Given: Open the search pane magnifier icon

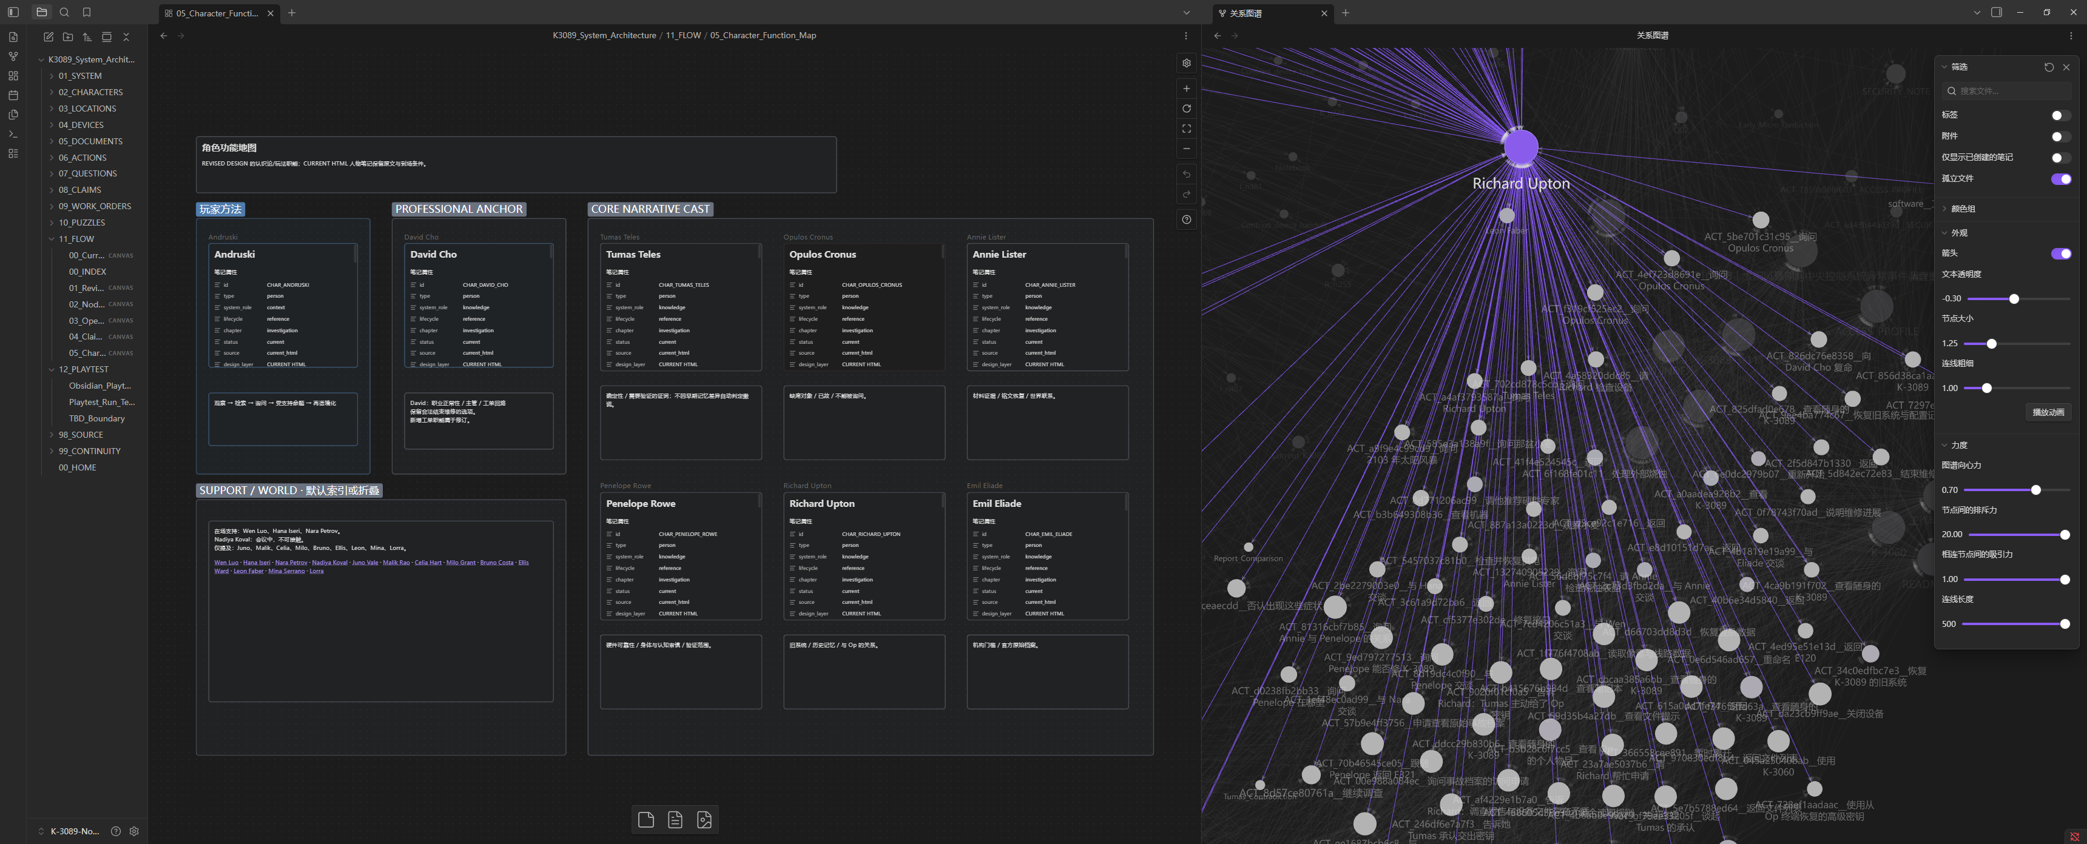Looking at the screenshot, I should click(64, 12).
